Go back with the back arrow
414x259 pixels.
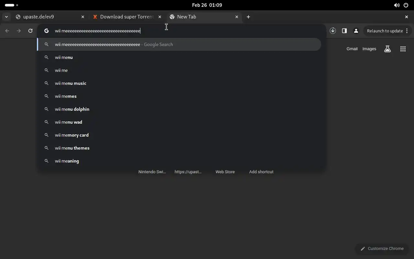click(7, 31)
